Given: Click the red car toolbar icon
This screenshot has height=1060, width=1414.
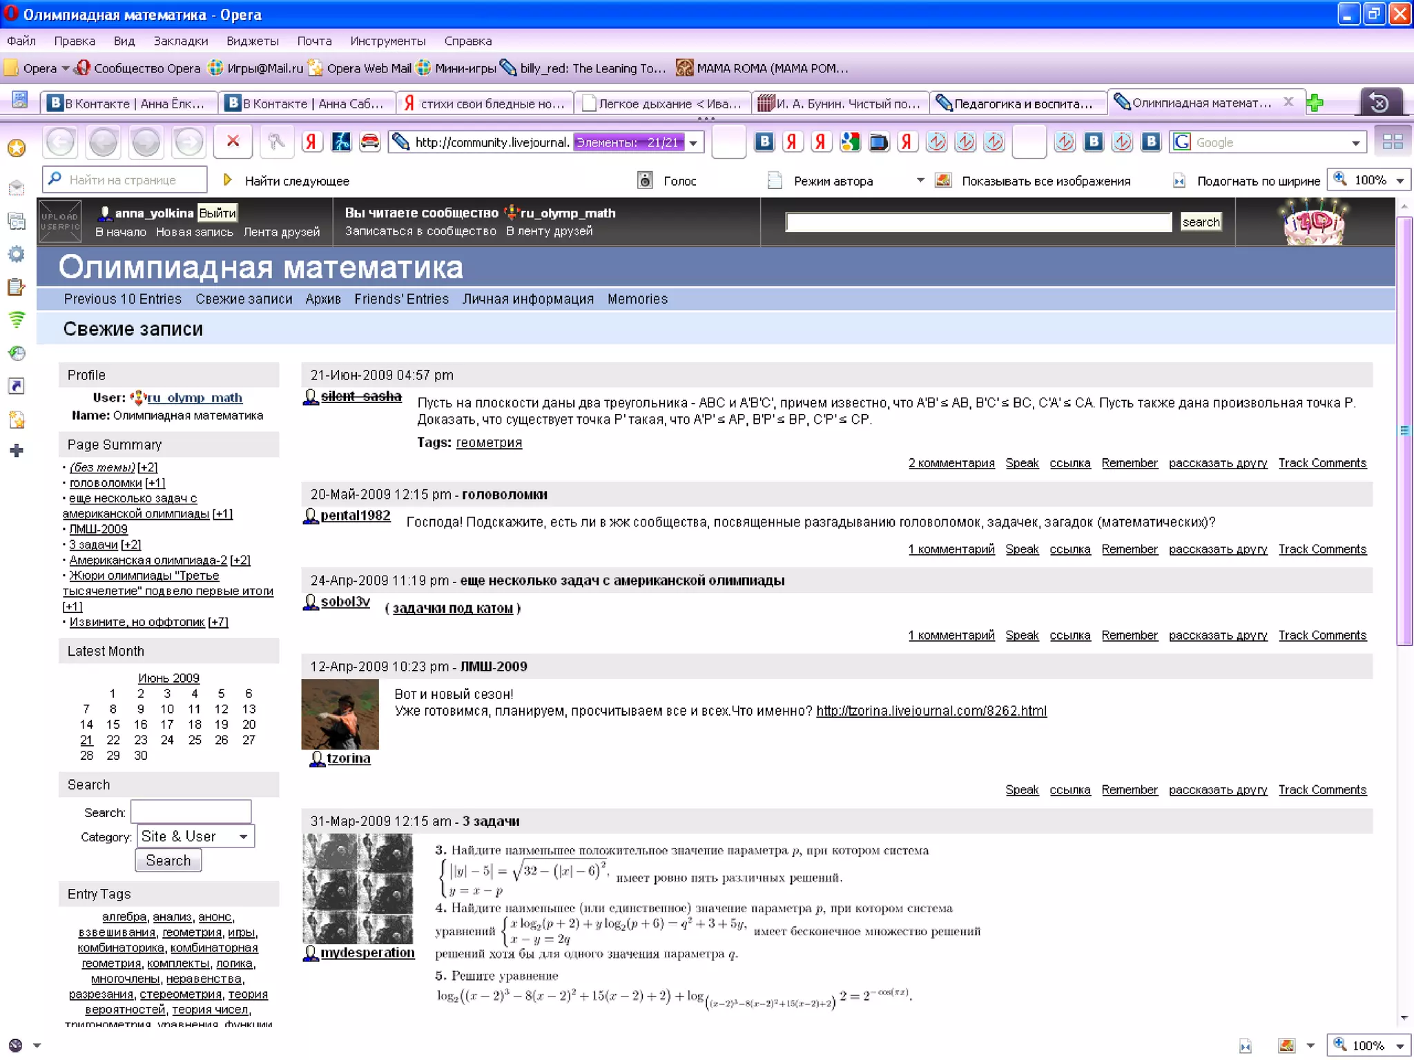Looking at the screenshot, I should pos(370,141).
